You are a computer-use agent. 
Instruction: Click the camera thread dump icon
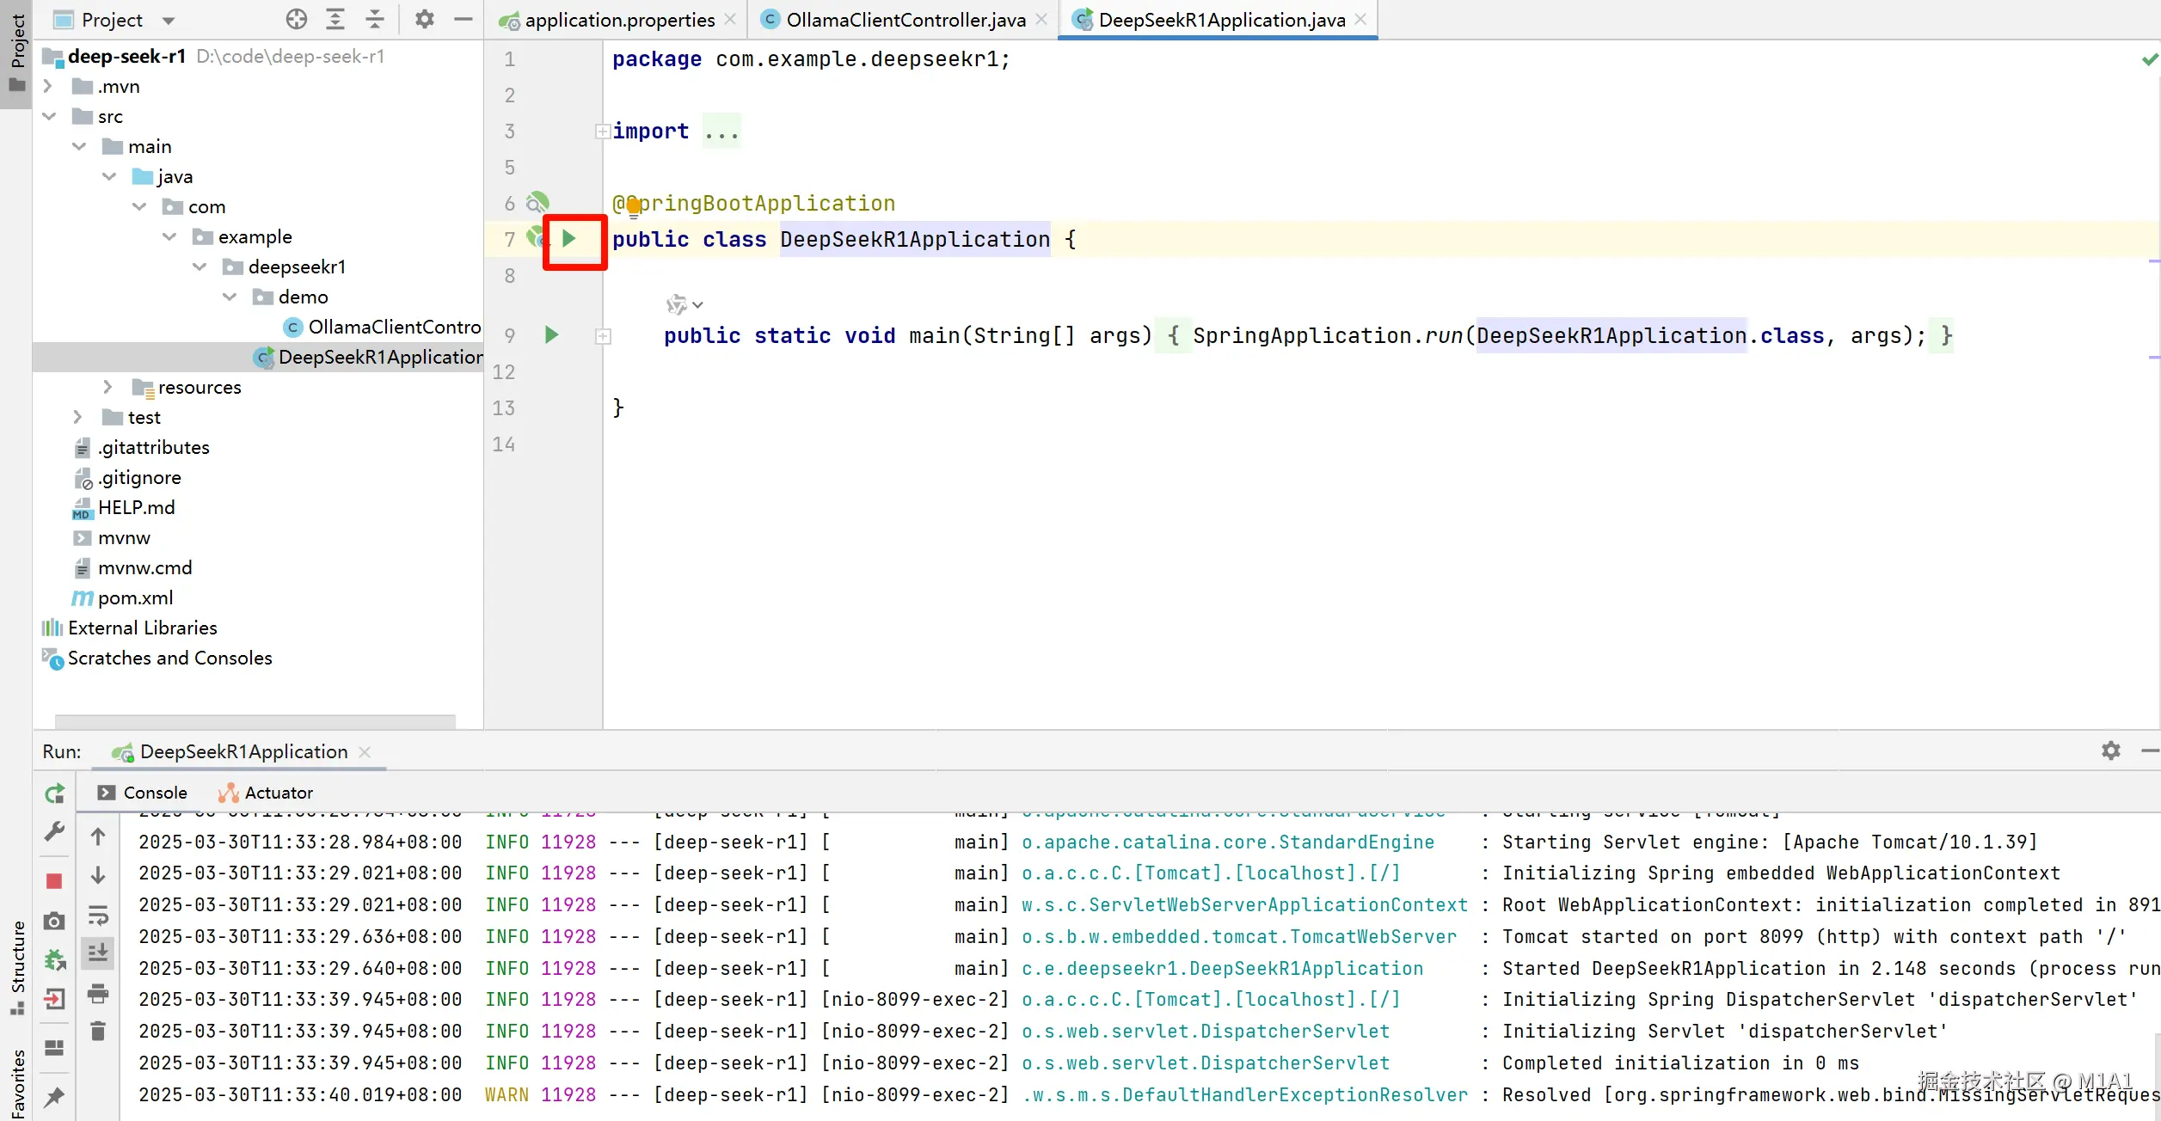tap(54, 922)
